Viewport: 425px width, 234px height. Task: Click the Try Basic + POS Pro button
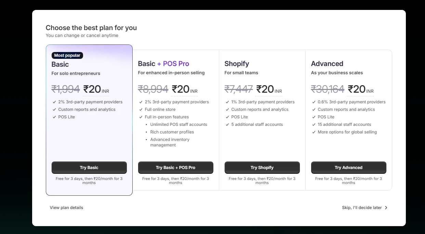click(175, 168)
